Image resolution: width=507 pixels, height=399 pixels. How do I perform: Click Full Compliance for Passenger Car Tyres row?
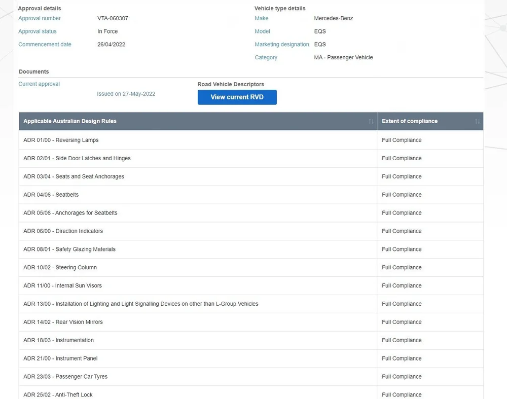point(402,376)
